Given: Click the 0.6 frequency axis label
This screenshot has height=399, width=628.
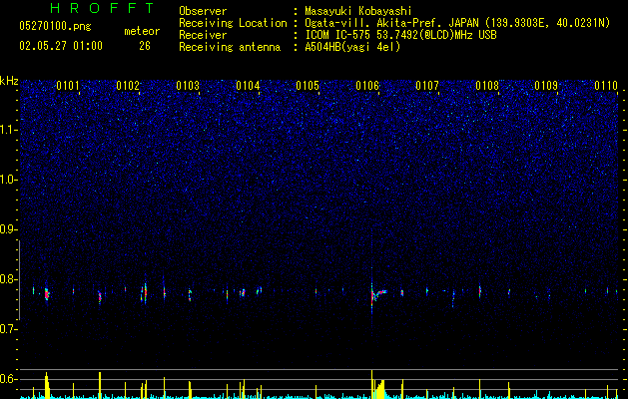Looking at the screenshot, I should point(9,379).
